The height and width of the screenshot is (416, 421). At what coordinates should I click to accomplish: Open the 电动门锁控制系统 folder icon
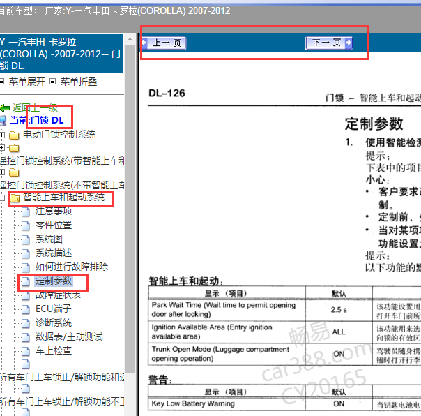[14, 135]
